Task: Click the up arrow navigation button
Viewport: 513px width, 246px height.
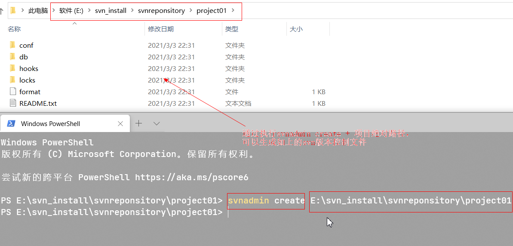Action: [2, 11]
